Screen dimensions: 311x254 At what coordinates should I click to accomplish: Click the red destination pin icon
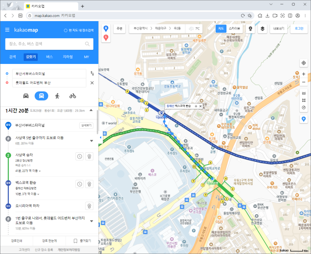pyautogui.click(x=106, y=37)
